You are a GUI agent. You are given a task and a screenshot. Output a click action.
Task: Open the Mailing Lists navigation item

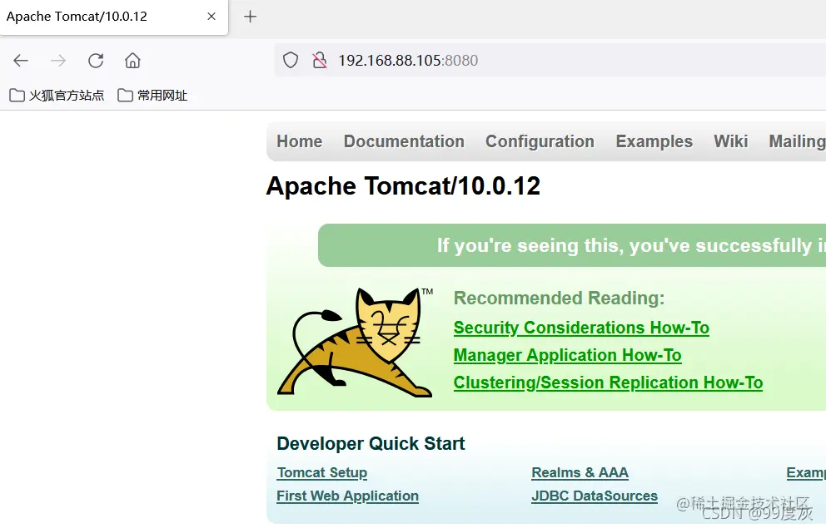coord(797,141)
